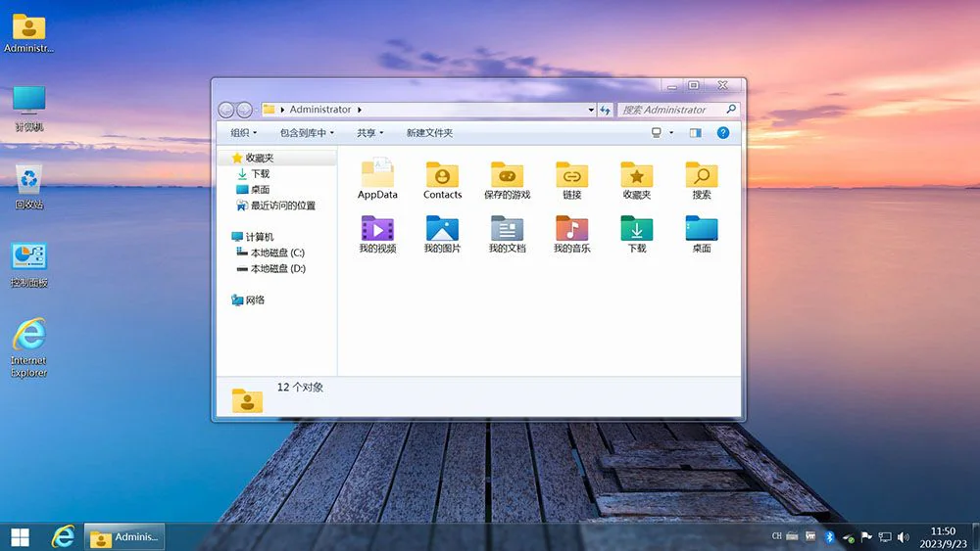
Task: Open the volume speaker tray icon
Action: 904,536
